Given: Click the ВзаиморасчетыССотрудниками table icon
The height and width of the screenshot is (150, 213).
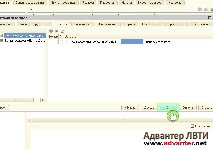Looking at the screenshot, I should 1,36.
